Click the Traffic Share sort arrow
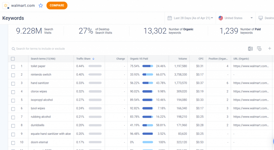 pos(93,59)
